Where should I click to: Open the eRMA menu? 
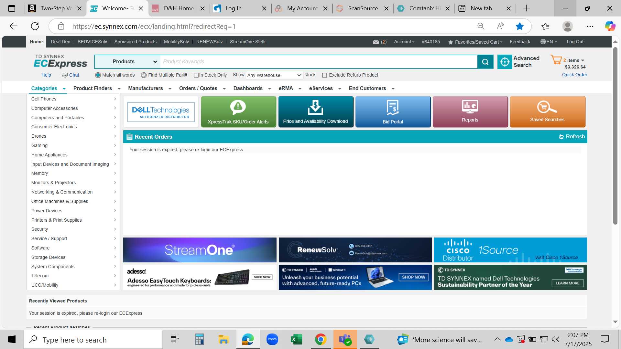click(290, 89)
